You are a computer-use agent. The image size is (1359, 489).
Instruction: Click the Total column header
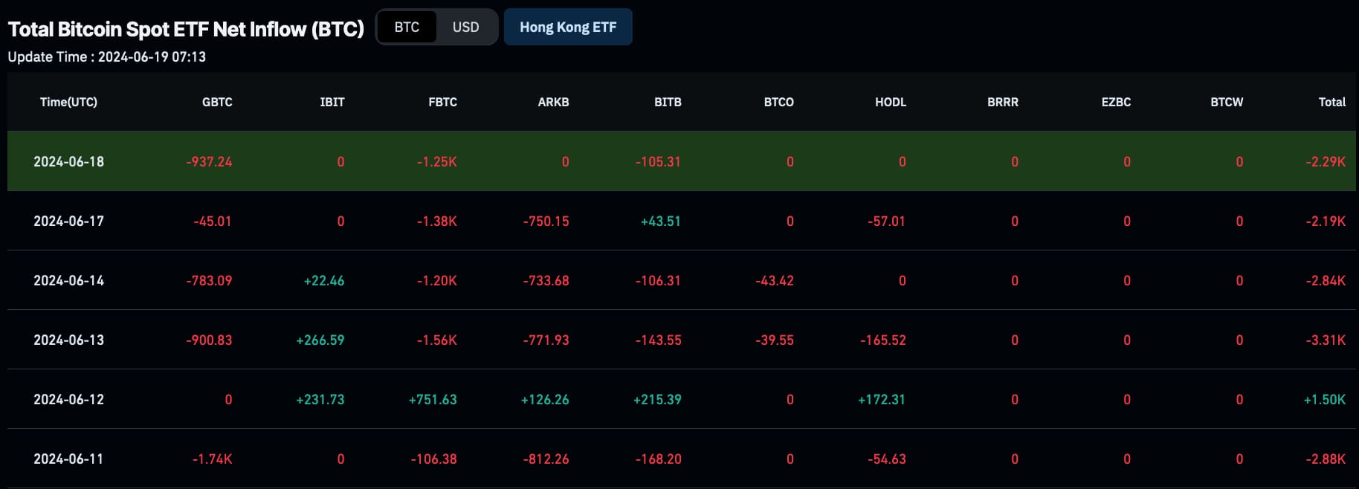click(x=1331, y=102)
